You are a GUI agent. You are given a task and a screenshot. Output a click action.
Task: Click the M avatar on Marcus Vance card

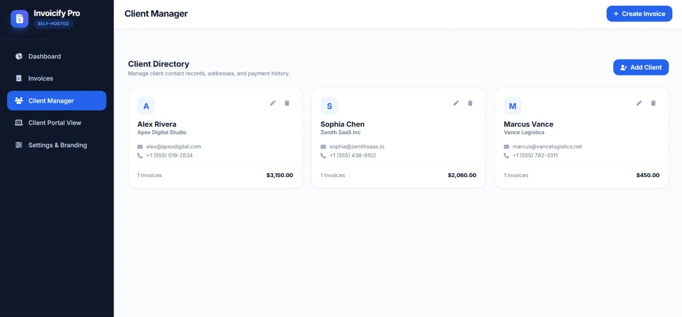tap(513, 106)
